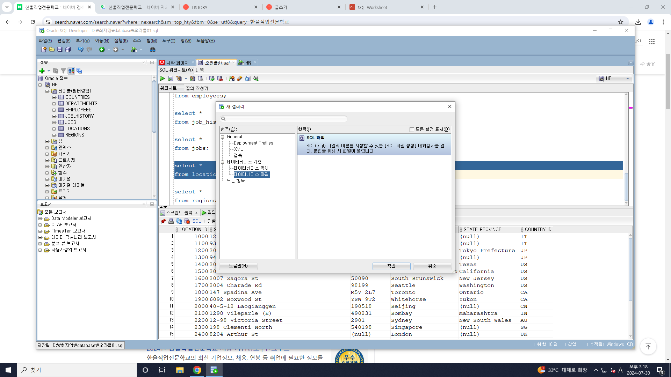Open the 도구(T) menu
Screen dimensions: 671x377
(168, 41)
